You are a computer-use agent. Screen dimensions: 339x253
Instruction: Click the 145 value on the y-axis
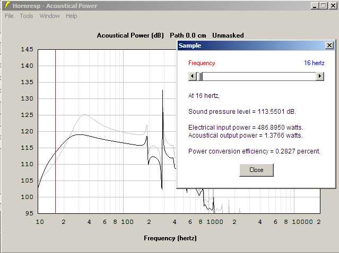(27, 49)
